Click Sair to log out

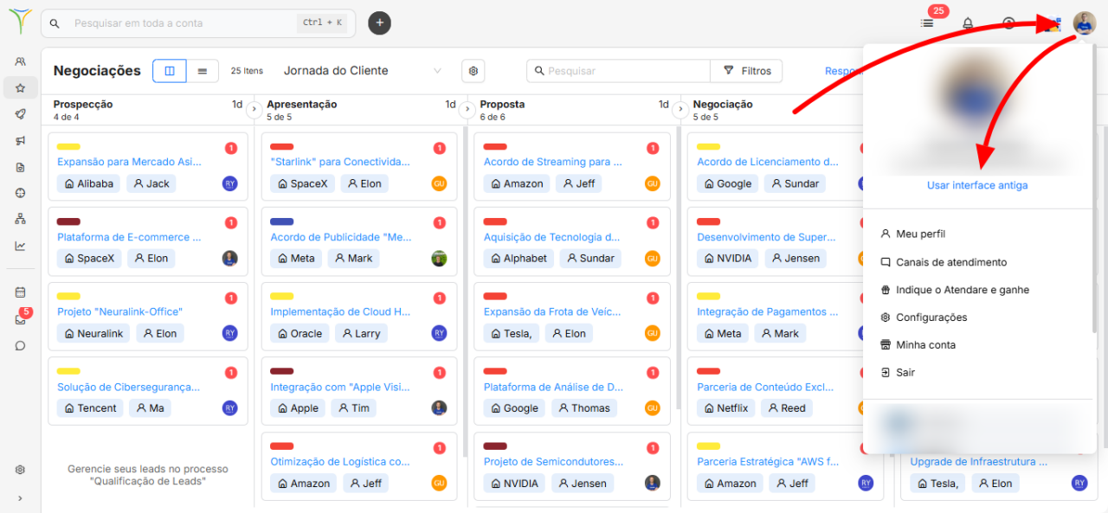(x=897, y=373)
